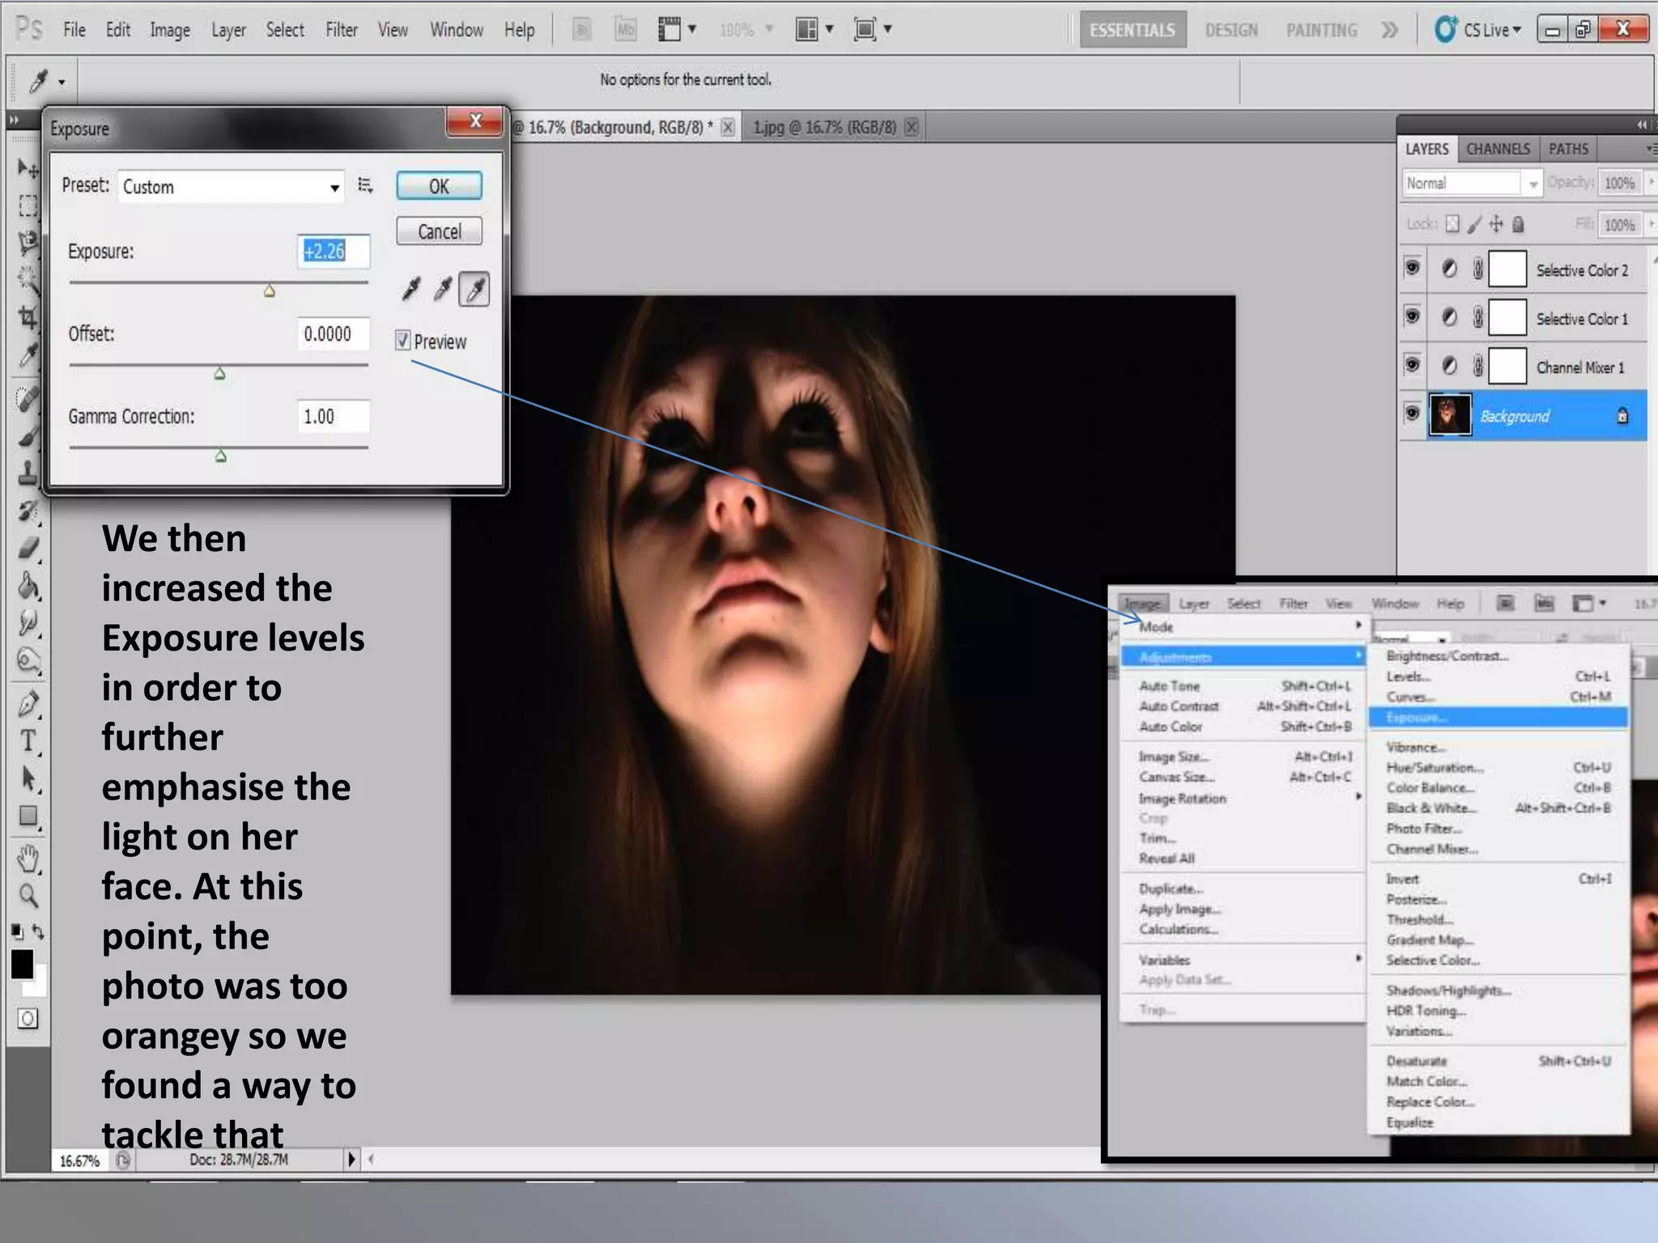Click the Exposure slider handle
1658x1243 pixels.
tap(270, 291)
